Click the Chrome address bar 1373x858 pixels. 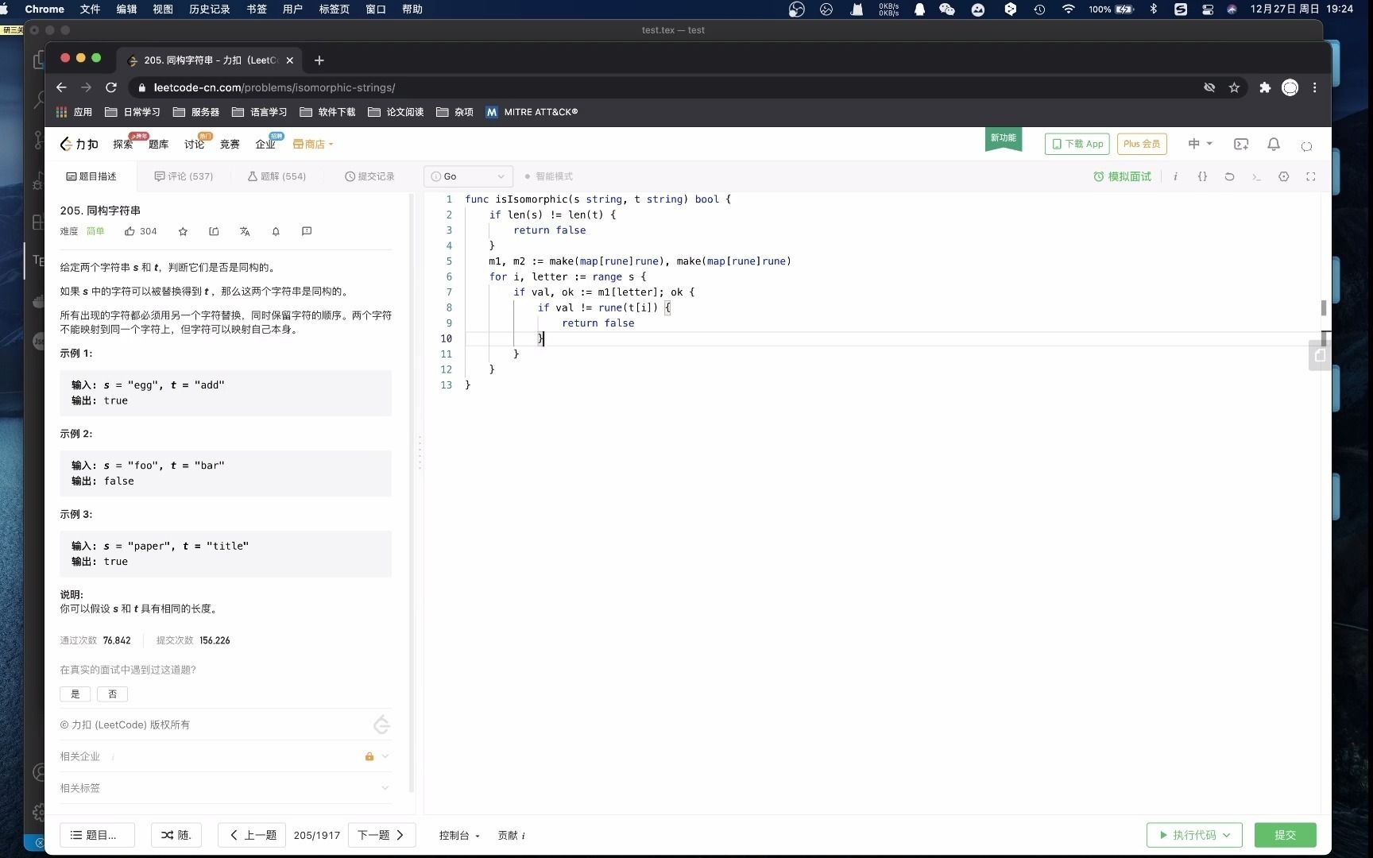(667, 87)
